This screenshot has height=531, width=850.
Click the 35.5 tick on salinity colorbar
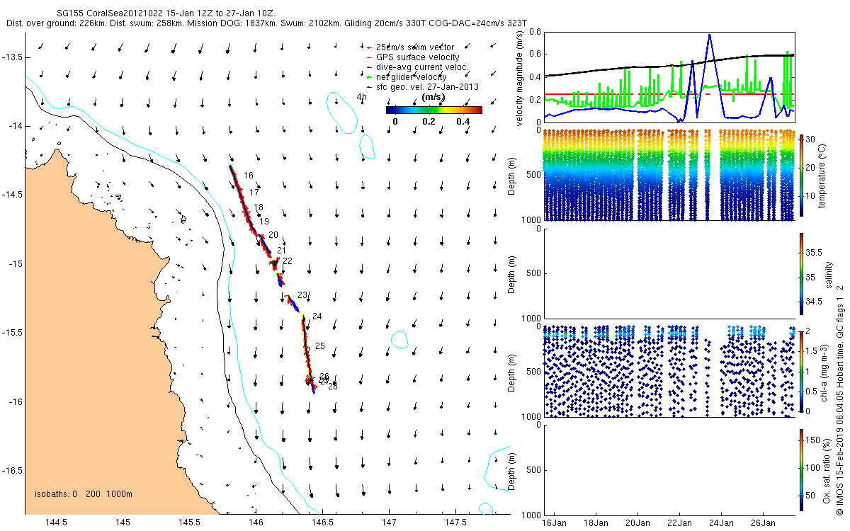pyautogui.click(x=815, y=251)
